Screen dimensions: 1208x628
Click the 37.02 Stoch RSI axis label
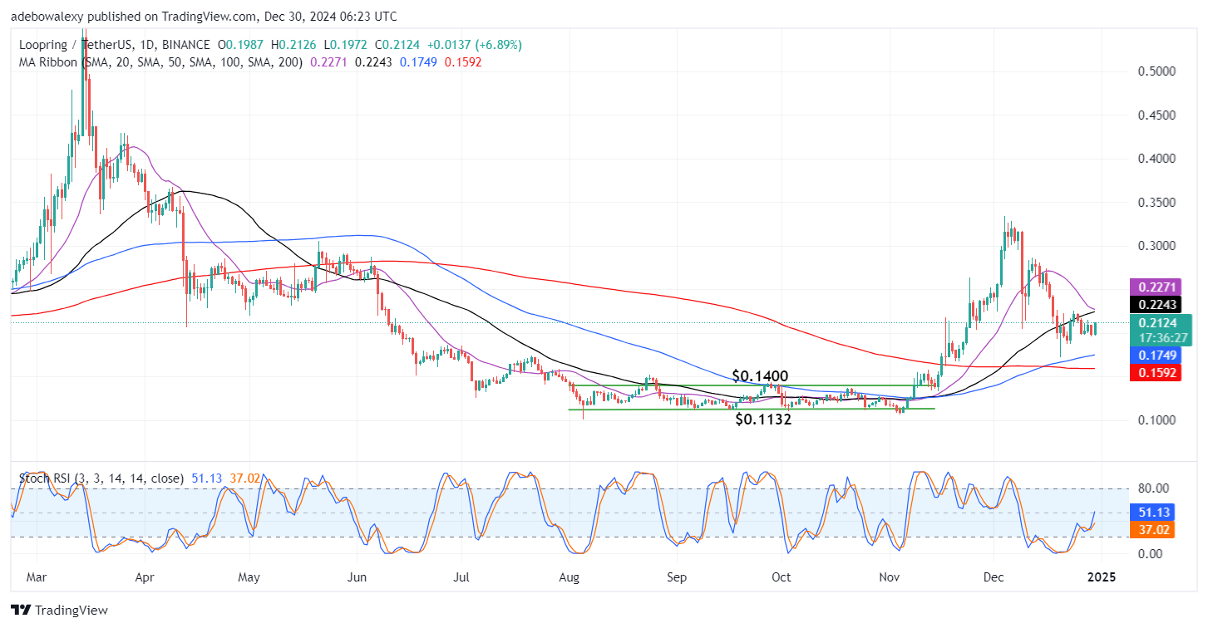pyautogui.click(x=1153, y=529)
